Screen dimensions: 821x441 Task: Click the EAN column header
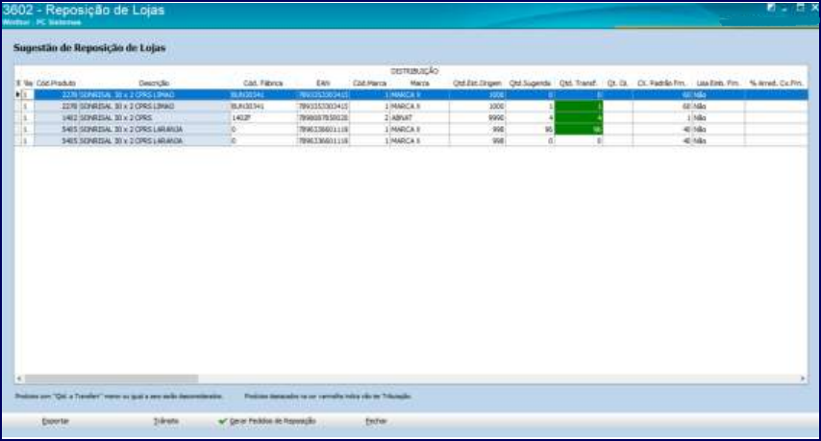coord(323,84)
